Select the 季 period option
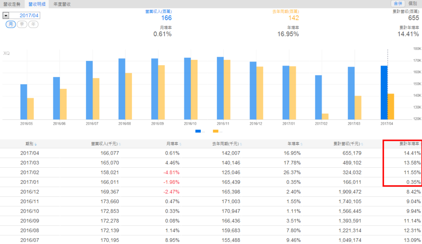The image size is (422, 244). pos(22,24)
